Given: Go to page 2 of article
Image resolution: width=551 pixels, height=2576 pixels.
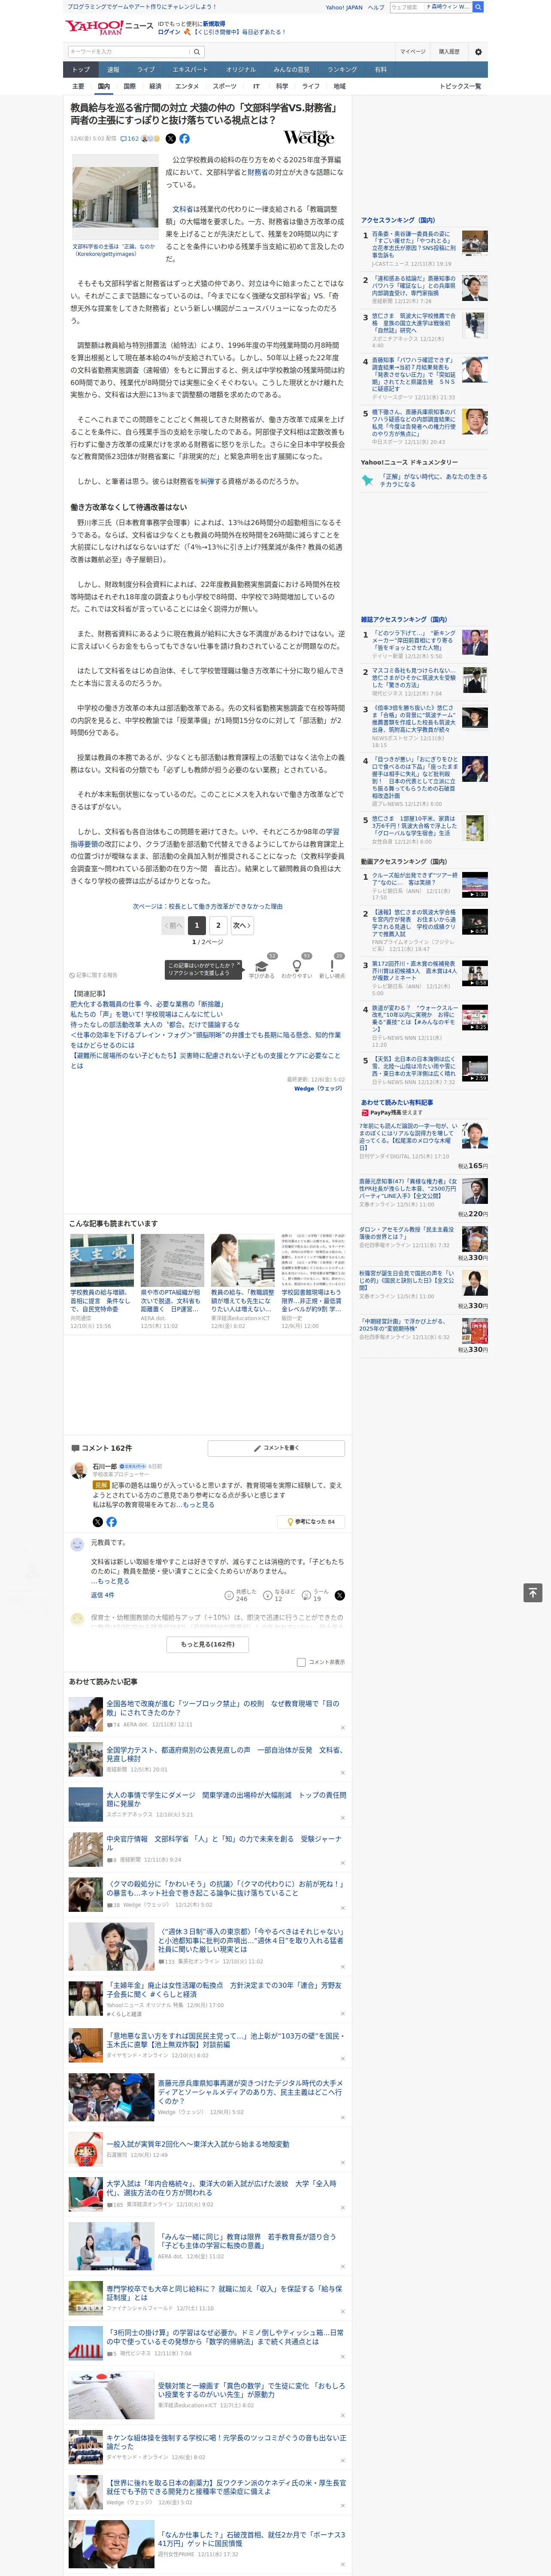Looking at the screenshot, I should (x=218, y=925).
